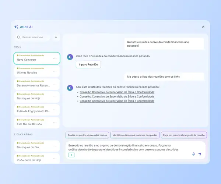This screenshot has height=184, width=221.
Task: Open options menu for Últimas Notícias
Action: click(x=55, y=71)
